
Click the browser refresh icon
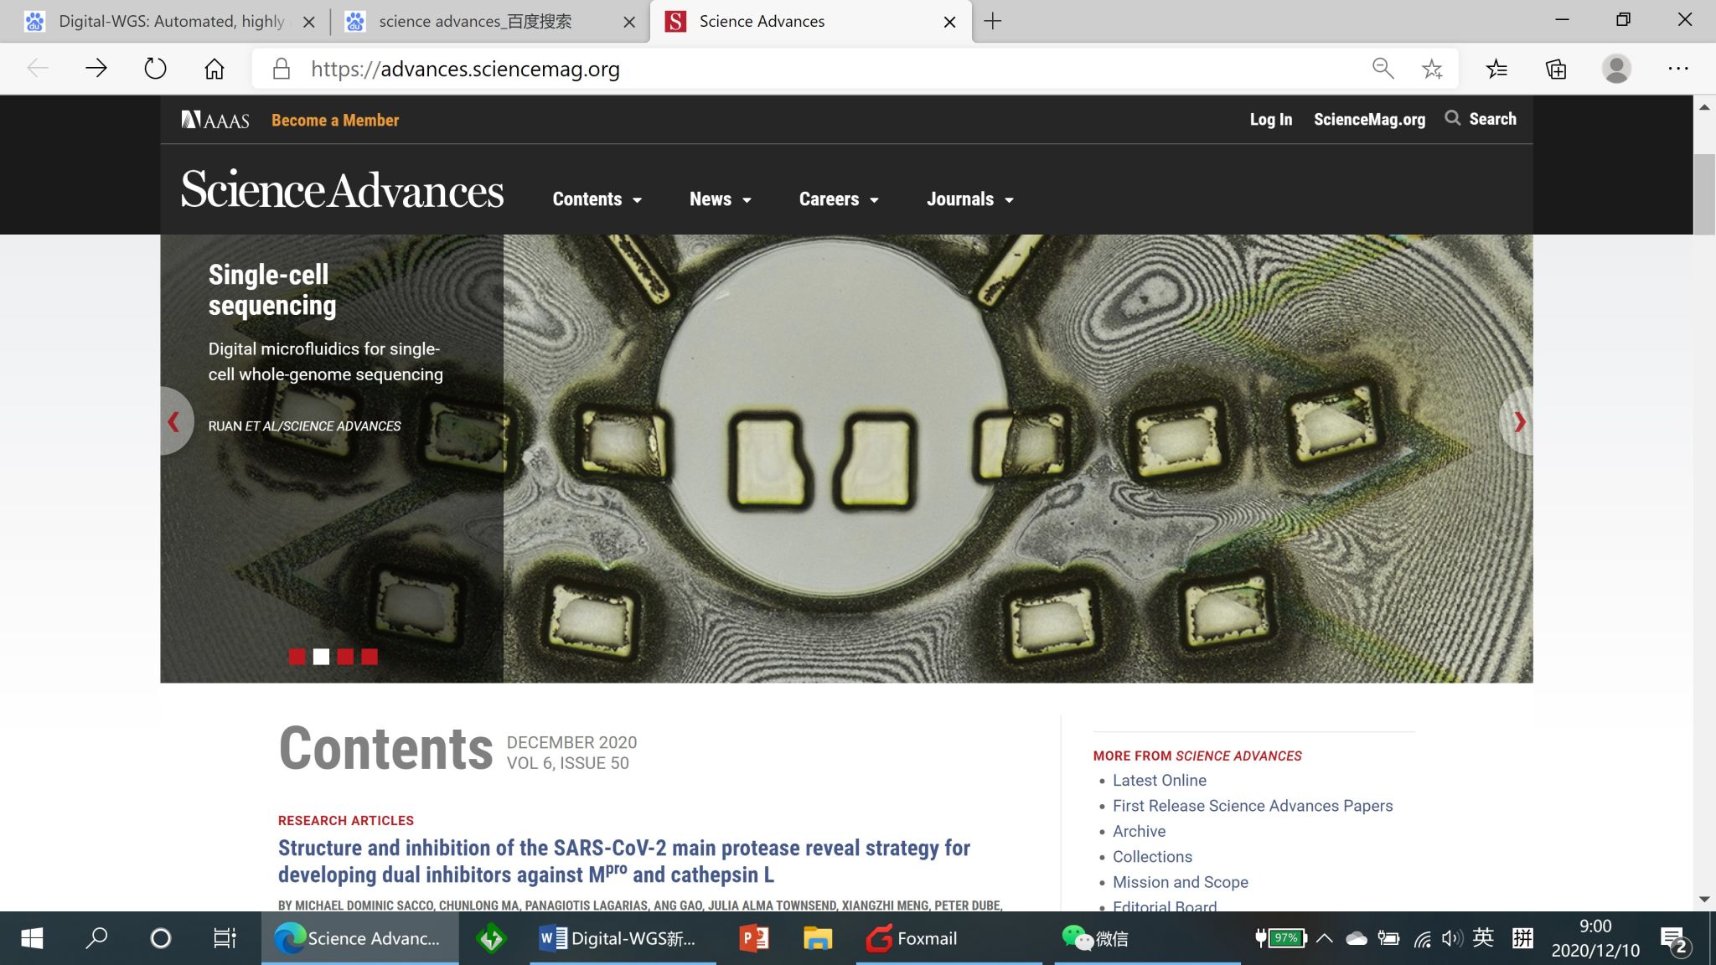coord(155,69)
